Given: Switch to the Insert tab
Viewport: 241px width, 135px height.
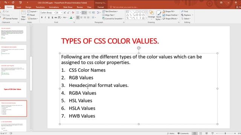Looking at the screenshot, I should tap(19, 7).
